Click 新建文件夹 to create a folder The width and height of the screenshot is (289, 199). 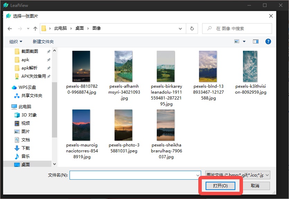[x=43, y=41]
